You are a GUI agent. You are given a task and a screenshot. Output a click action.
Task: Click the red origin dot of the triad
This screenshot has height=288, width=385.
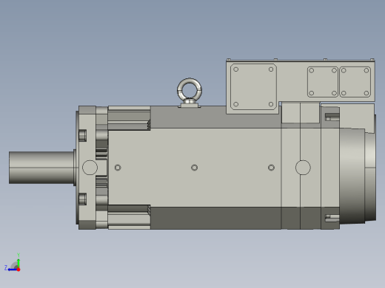coord(19,270)
